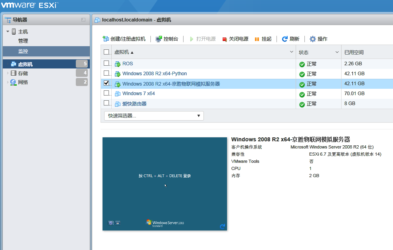Click the count badge 2 beside 网络
The height and width of the screenshot is (250, 393).
click(82, 82)
